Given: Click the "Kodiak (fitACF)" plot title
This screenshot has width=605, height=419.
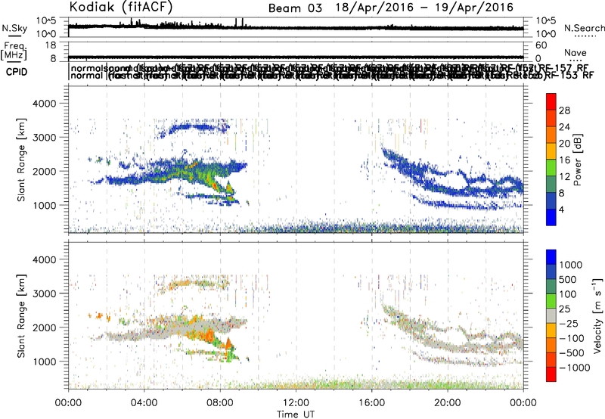Looking at the screenshot, I should coord(121,8).
